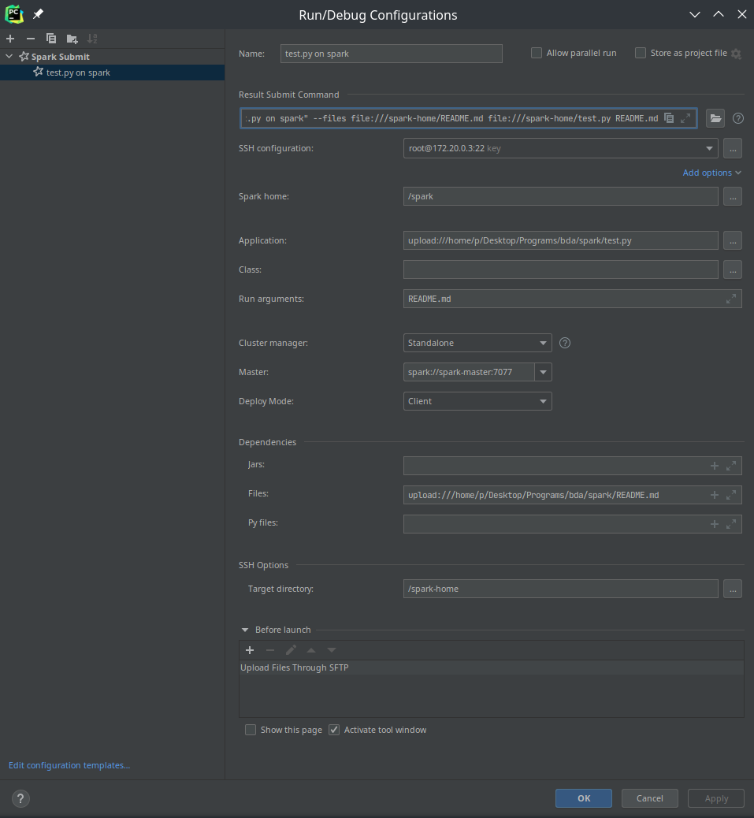Image resolution: width=754 pixels, height=818 pixels.
Task: Open Deploy Mode dropdown
Action: [543, 402]
